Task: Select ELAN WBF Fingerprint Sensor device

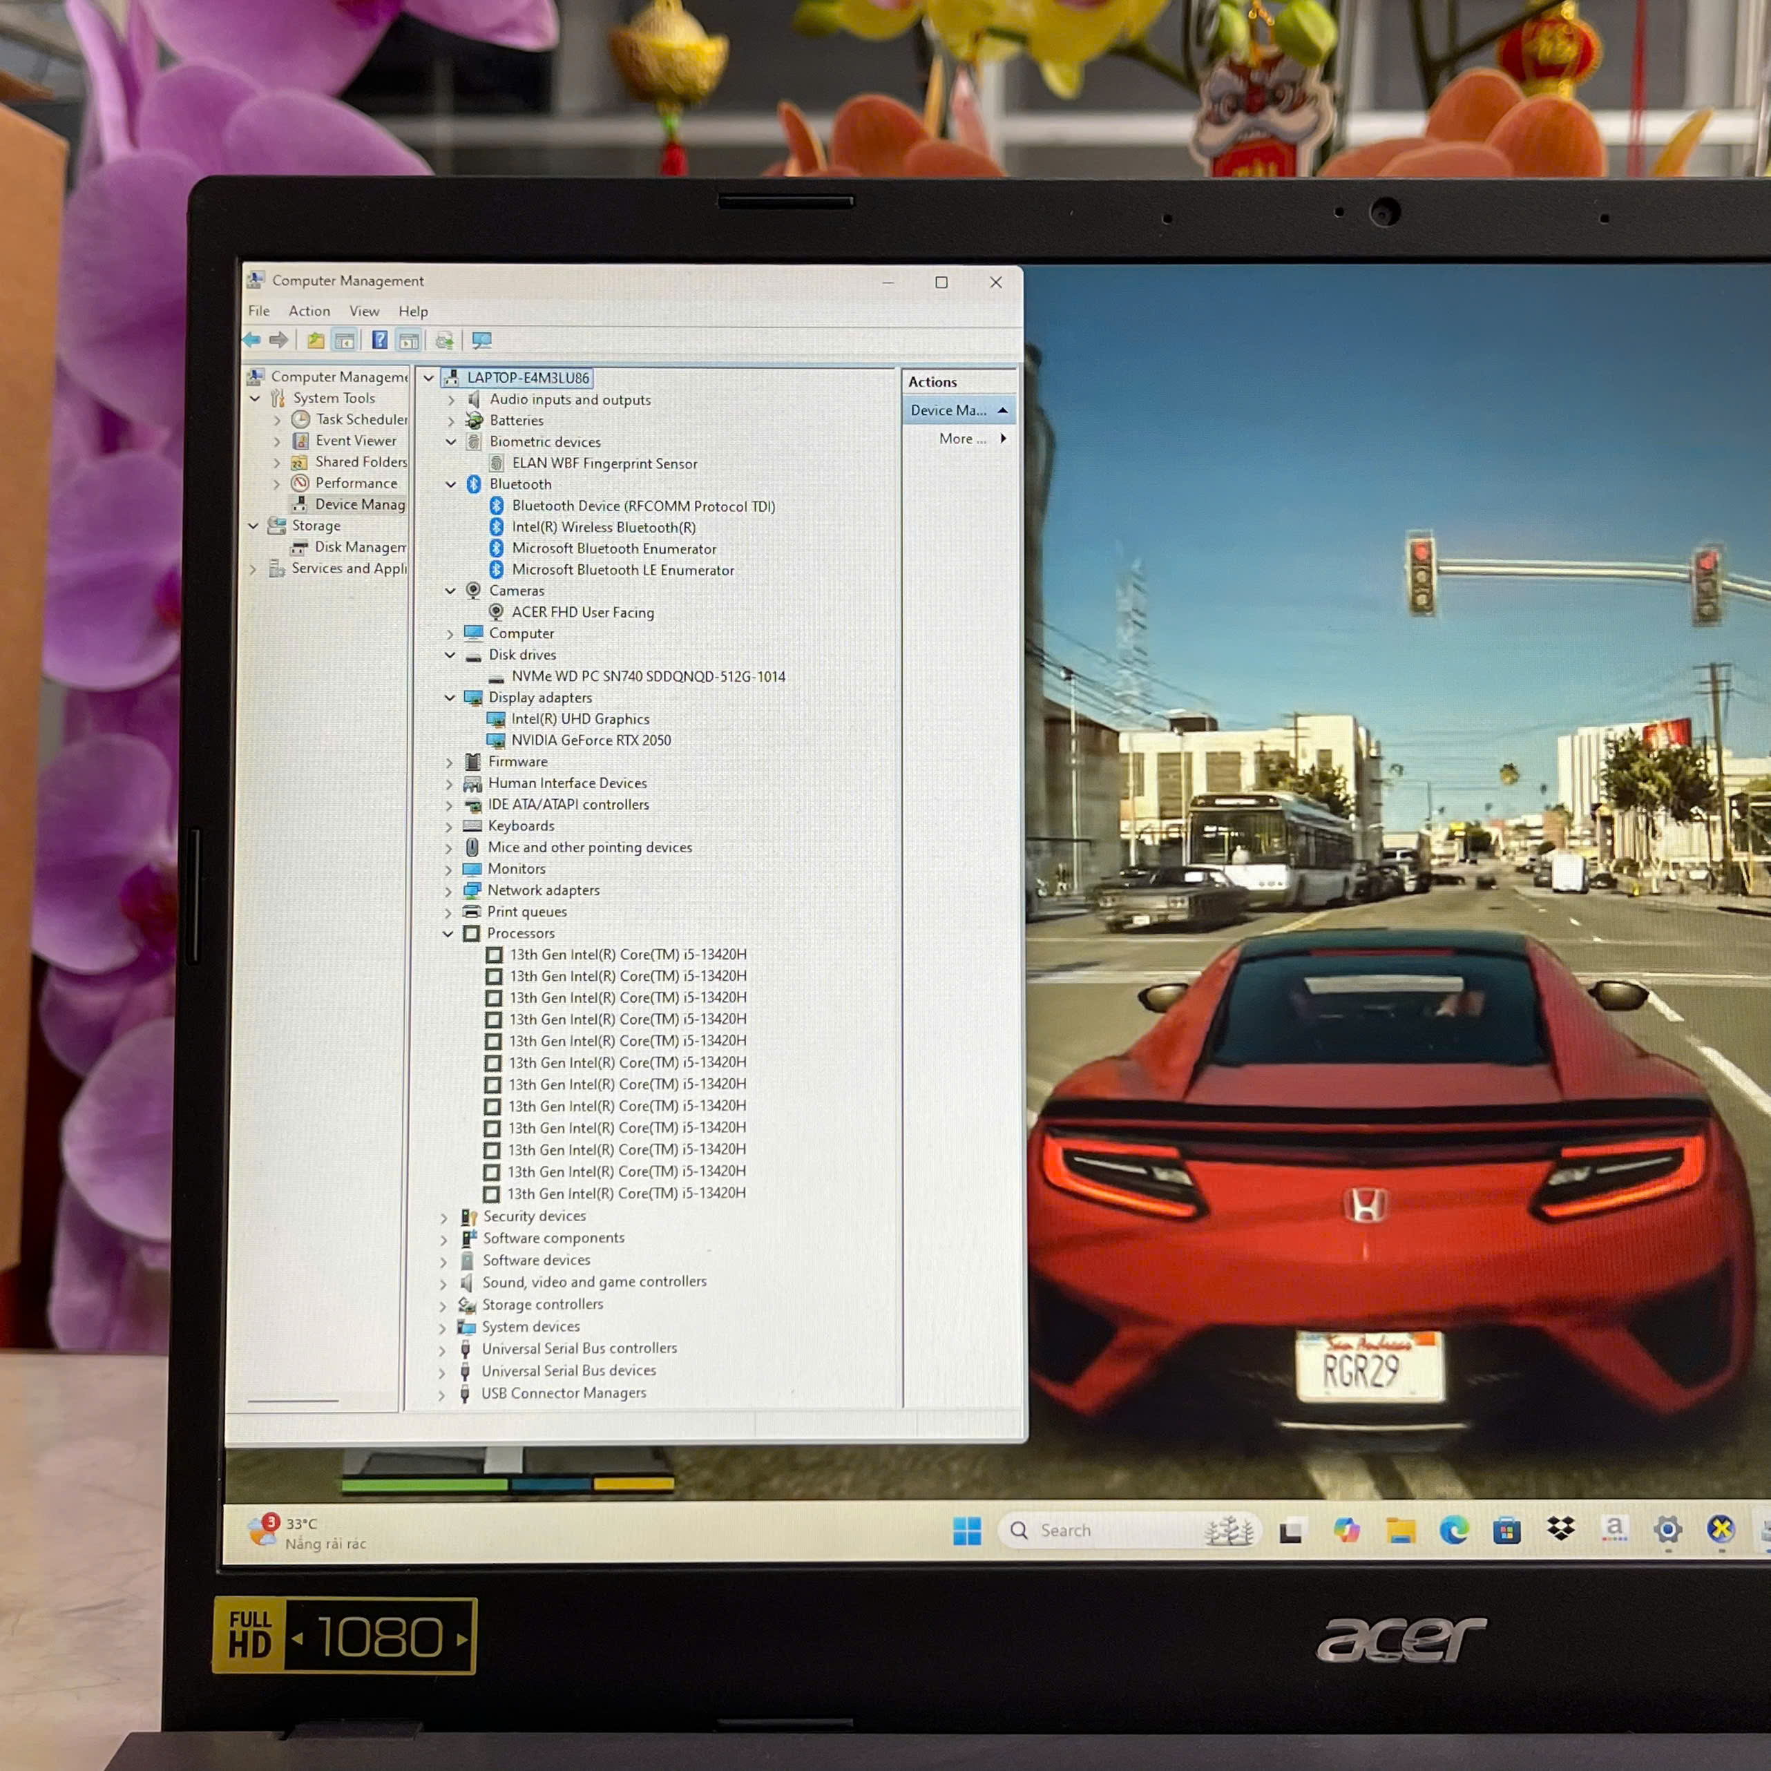Action: coord(605,463)
